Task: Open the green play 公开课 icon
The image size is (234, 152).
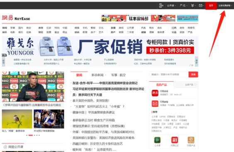Action: 157,140
